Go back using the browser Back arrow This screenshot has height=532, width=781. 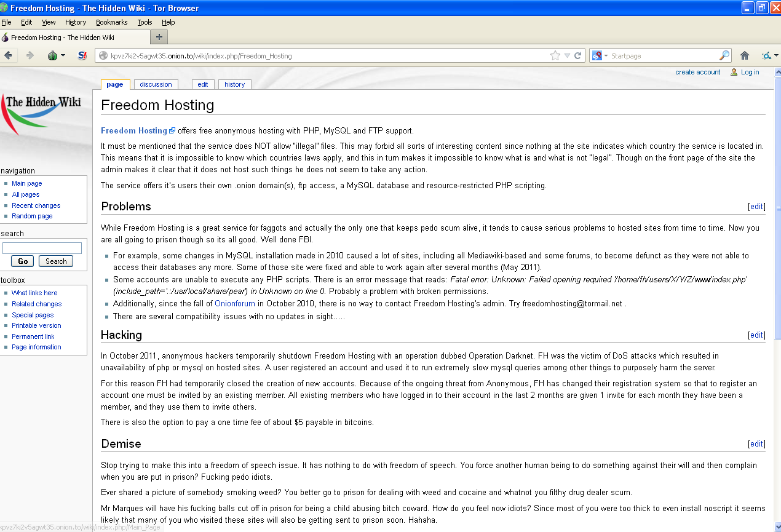[8, 55]
